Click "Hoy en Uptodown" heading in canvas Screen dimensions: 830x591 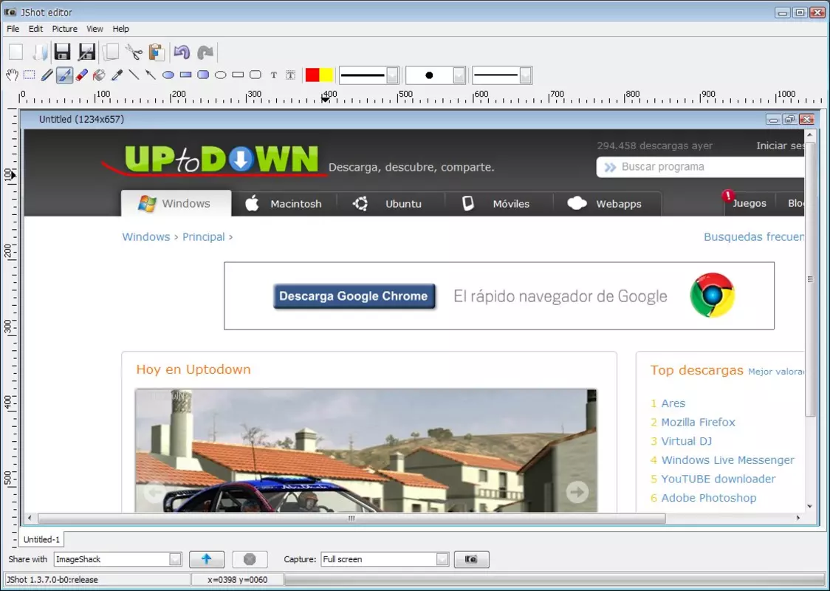coord(193,369)
